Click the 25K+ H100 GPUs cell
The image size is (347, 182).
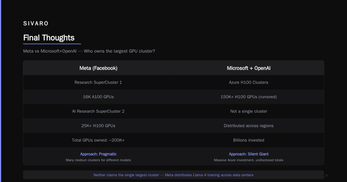tap(98, 126)
